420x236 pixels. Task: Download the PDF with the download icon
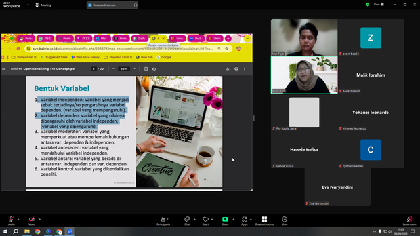tap(228, 69)
